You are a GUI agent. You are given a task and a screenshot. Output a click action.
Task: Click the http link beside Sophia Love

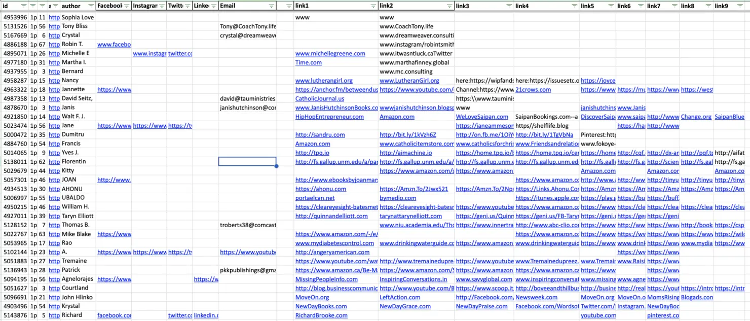[x=54, y=17]
